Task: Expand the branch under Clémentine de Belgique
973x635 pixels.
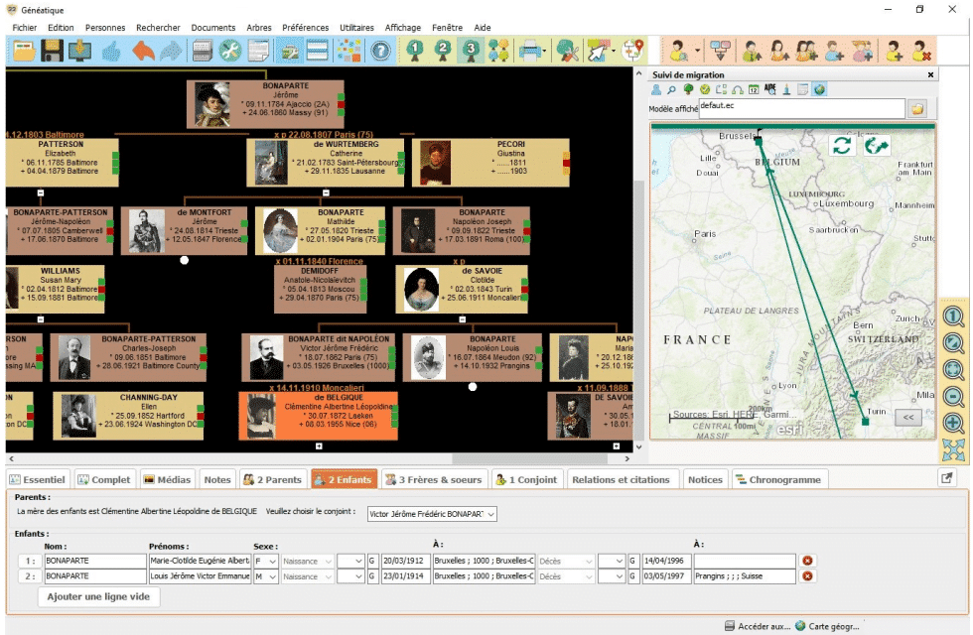Action: (318, 446)
